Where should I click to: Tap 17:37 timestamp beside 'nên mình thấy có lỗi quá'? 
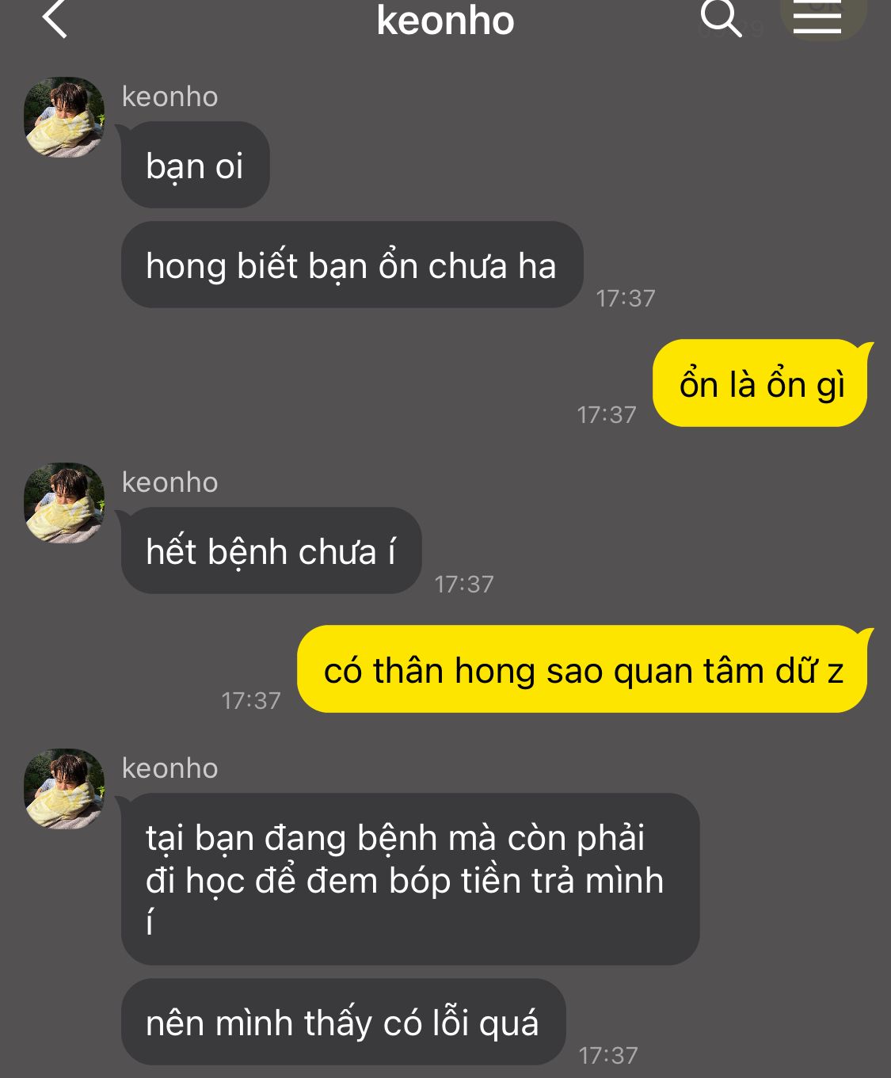click(x=608, y=1055)
